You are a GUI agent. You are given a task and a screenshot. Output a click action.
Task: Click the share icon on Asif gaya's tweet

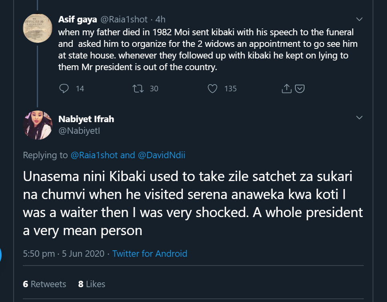point(287,89)
